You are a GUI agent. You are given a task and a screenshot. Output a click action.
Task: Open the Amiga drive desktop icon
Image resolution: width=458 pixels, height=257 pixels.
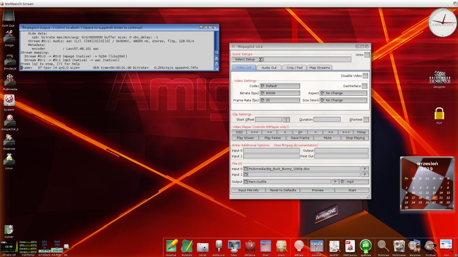[x=9, y=37]
